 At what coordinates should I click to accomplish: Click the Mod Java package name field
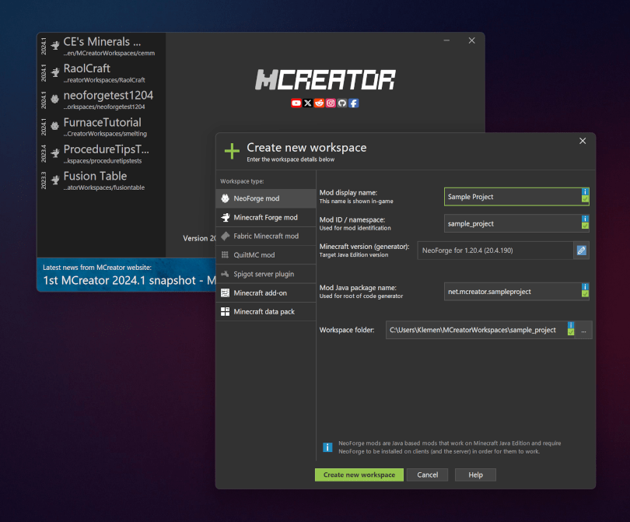pyautogui.click(x=516, y=292)
